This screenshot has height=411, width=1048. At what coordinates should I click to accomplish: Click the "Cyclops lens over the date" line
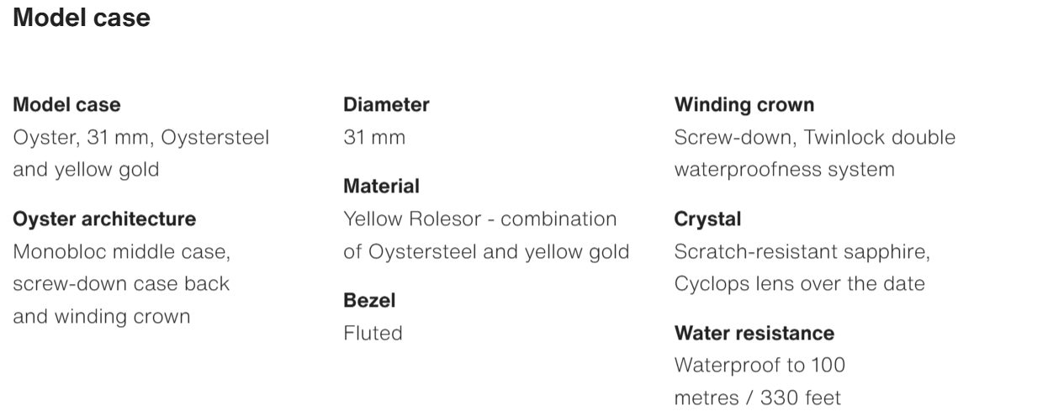tap(799, 283)
